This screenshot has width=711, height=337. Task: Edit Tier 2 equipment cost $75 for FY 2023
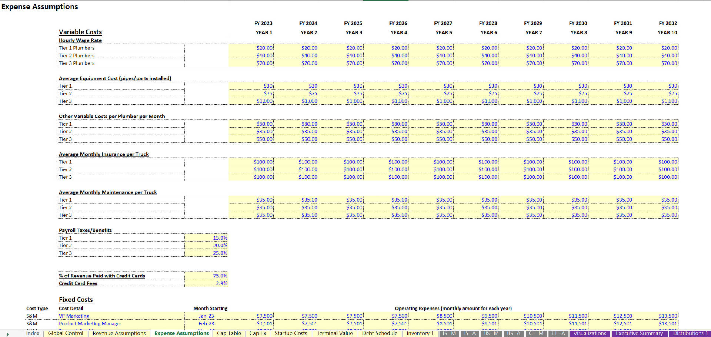251,93
